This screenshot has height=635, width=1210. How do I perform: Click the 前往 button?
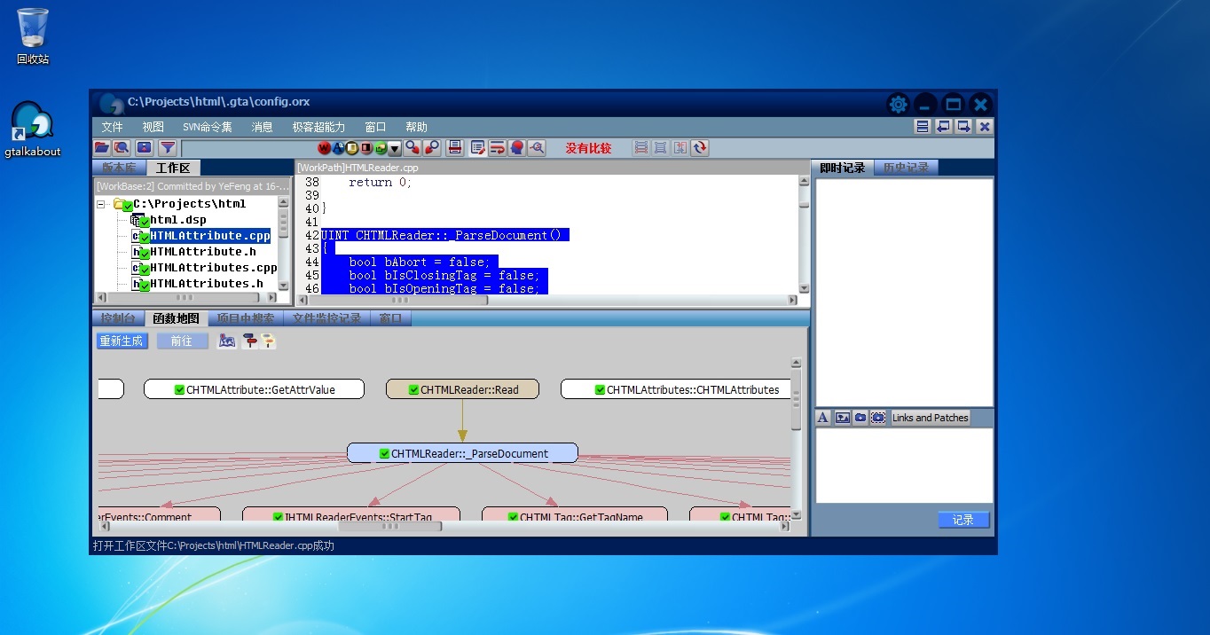coord(182,341)
